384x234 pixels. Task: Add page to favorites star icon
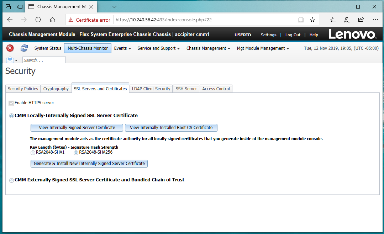tap(312, 20)
